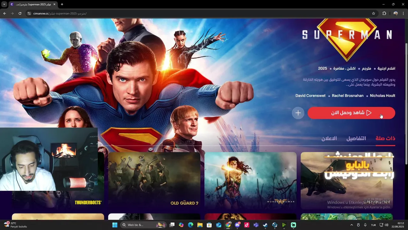Reload the current page

[20, 13]
